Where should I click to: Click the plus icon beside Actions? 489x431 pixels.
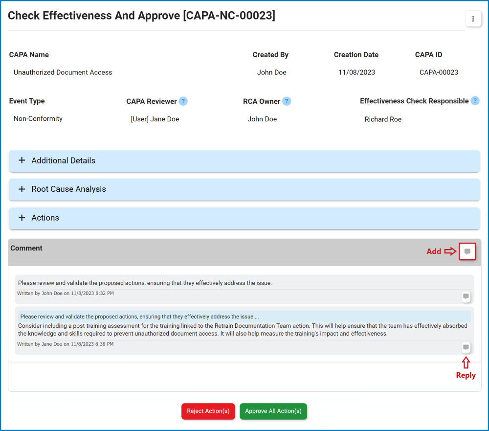[x=22, y=217]
